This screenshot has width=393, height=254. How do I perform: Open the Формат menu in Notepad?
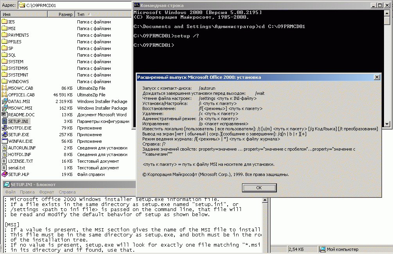(47, 192)
